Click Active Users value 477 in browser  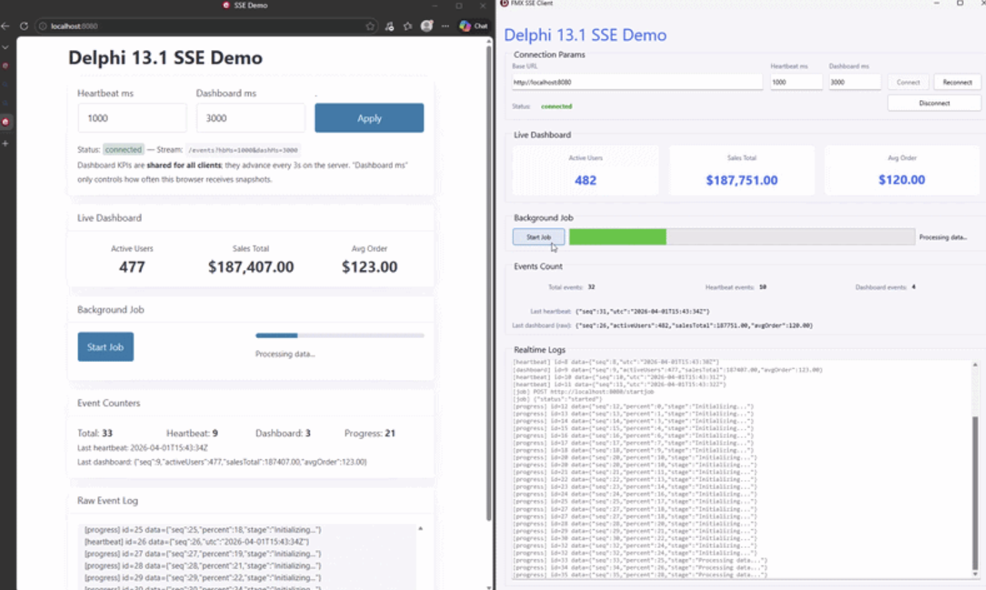click(132, 267)
